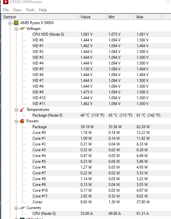Select the Core #4 power row
The image size is (171, 219).
pos(101,156)
